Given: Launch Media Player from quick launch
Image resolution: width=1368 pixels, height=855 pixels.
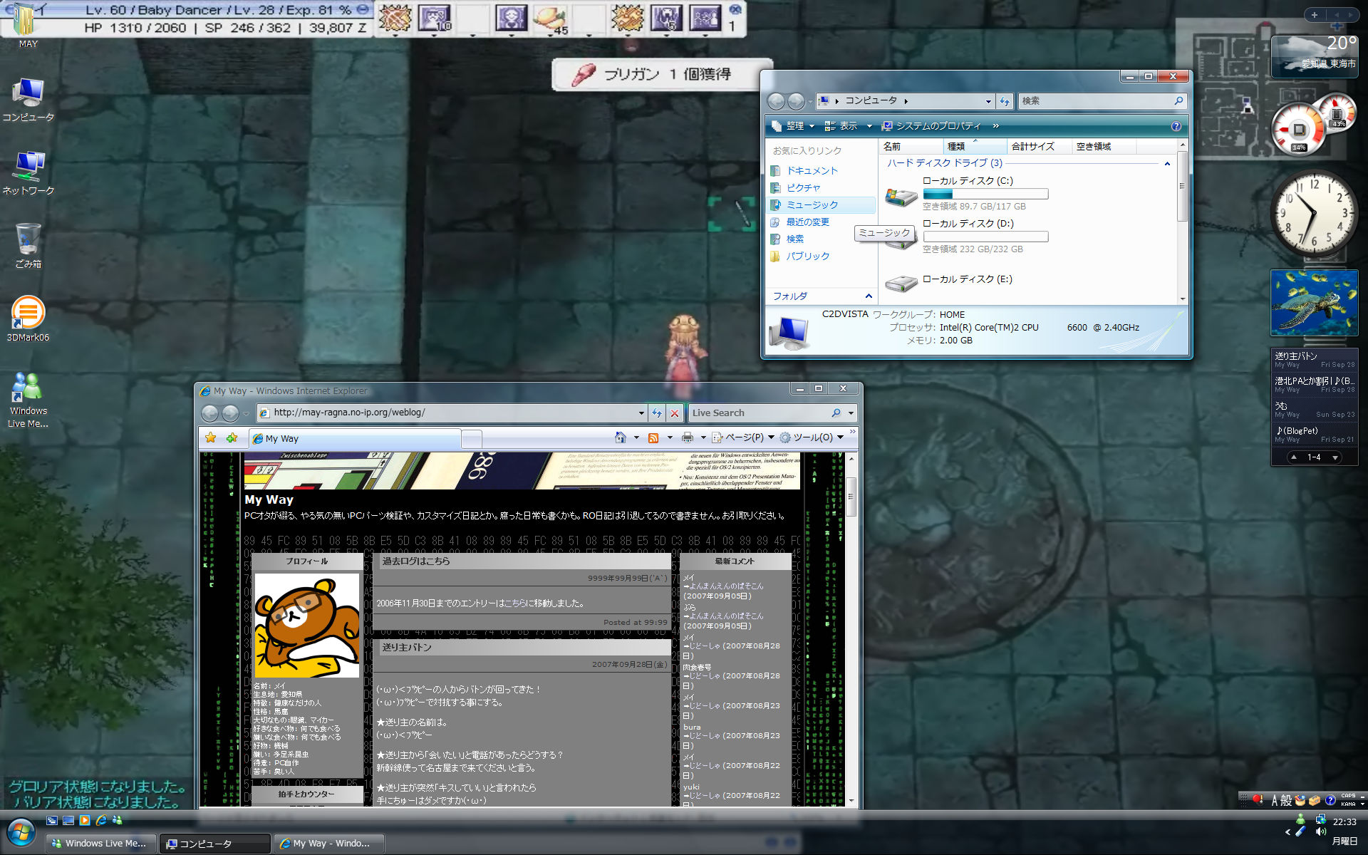Looking at the screenshot, I should (x=85, y=821).
